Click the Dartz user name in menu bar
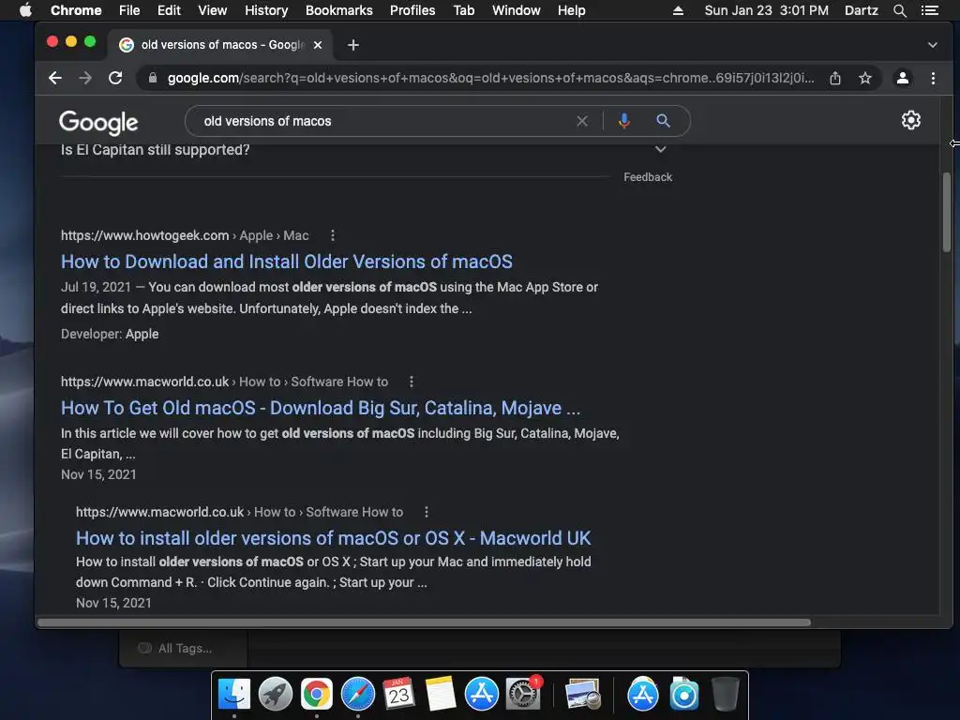Image resolution: width=960 pixels, height=720 pixels. [x=861, y=10]
